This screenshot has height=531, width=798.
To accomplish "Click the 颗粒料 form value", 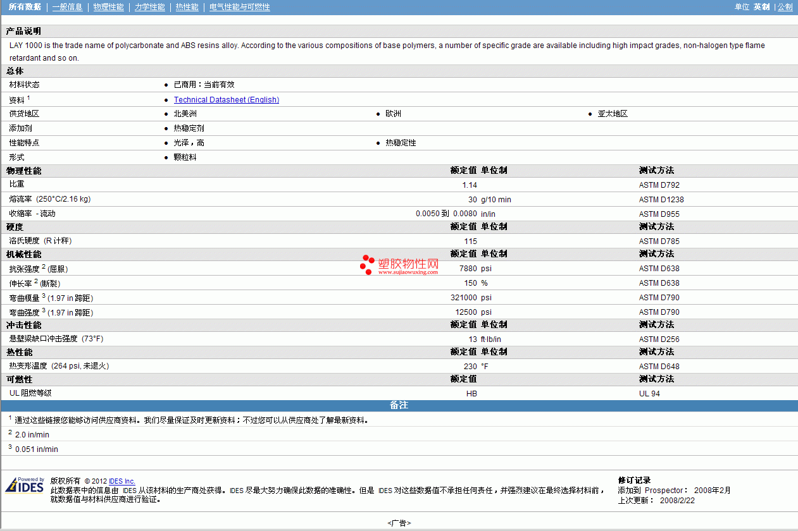I will [x=185, y=157].
